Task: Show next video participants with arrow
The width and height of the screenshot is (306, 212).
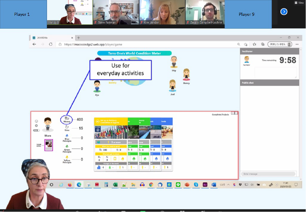Action: [284, 12]
